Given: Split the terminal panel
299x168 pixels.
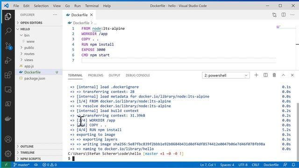Looking at the screenshot, I should click(x=265, y=75).
